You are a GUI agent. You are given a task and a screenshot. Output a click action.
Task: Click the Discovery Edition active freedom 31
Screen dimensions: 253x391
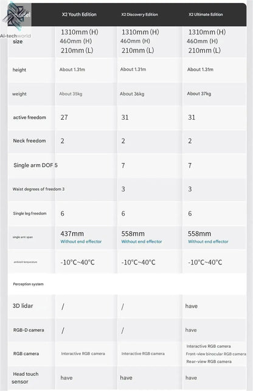click(125, 117)
